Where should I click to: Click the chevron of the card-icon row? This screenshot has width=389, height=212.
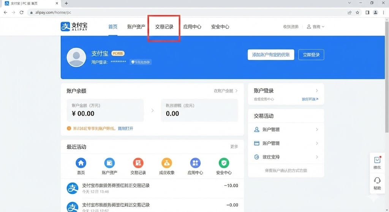(317, 143)
